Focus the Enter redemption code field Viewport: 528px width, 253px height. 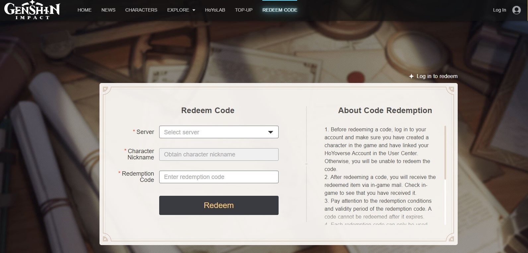click(x=219, y=177)
